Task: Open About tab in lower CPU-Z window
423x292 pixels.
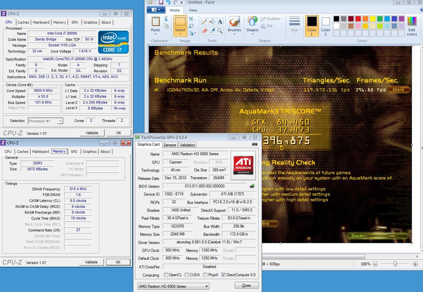Action: point(105,152)
